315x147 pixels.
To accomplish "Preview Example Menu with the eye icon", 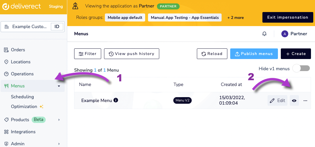I will pyautogui.click(x=294, y=101).
